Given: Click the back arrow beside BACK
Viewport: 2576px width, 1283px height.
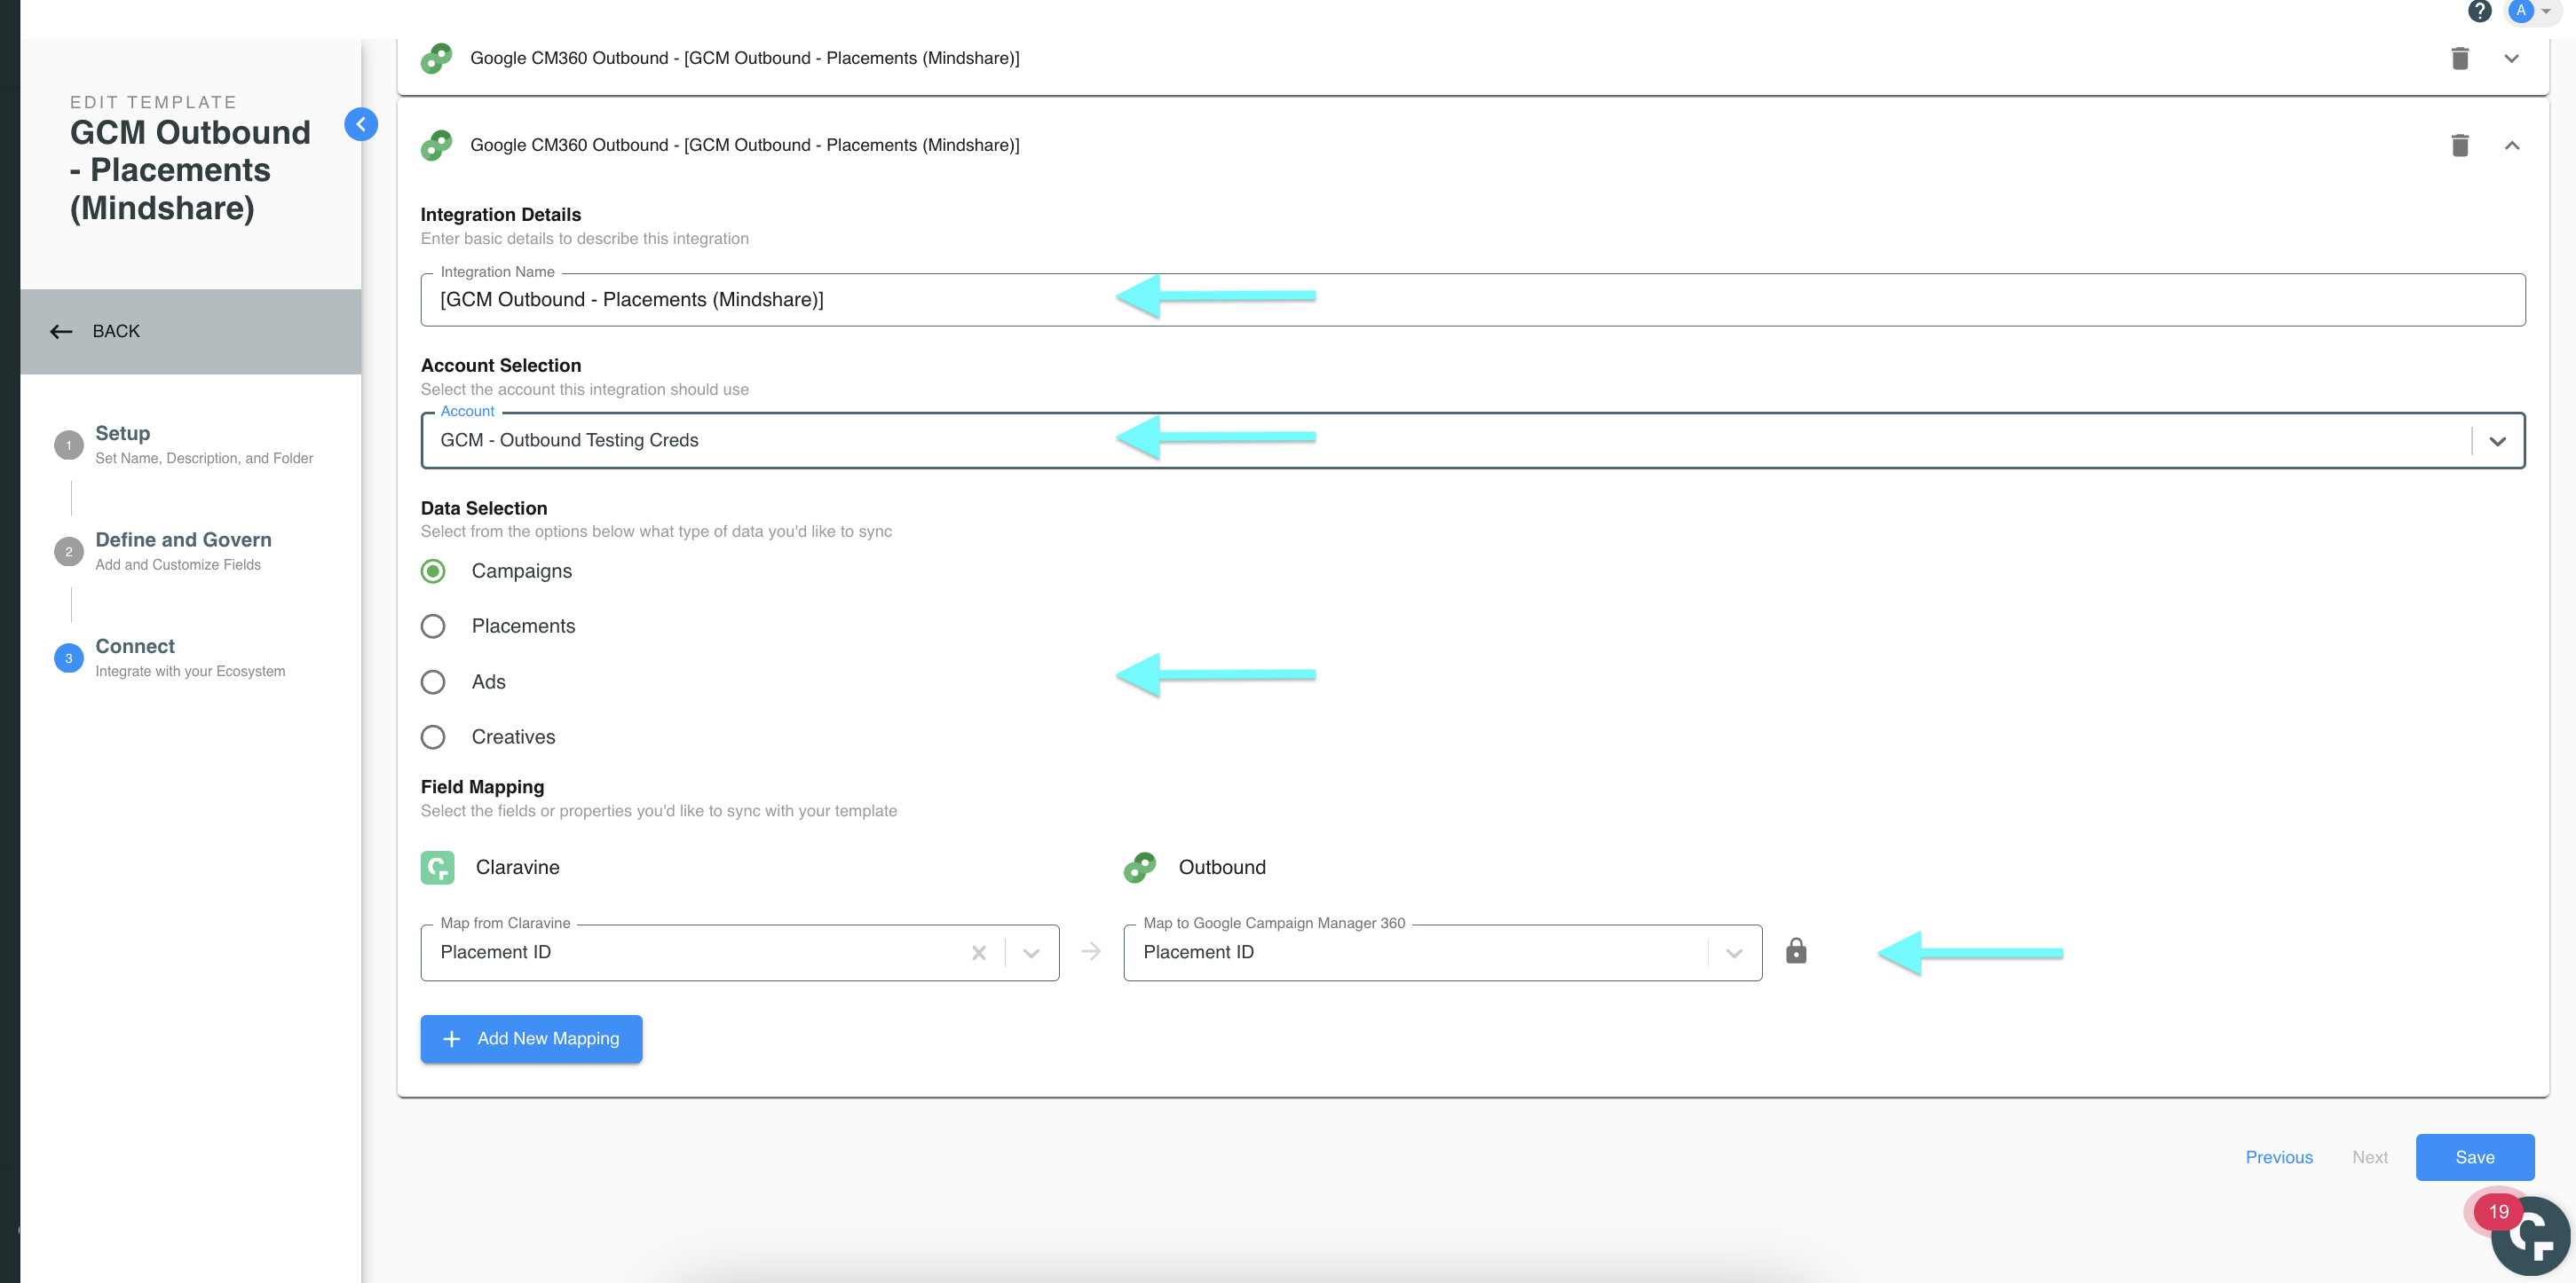Looking at the screenshot, I should coord(61,331).
